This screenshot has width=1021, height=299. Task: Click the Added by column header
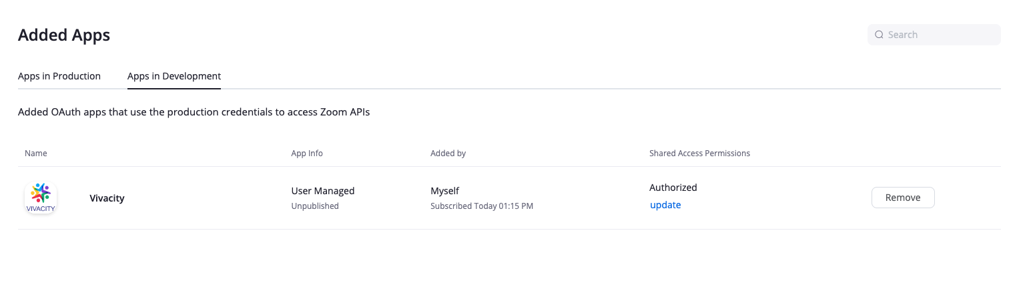pos(448,154)
